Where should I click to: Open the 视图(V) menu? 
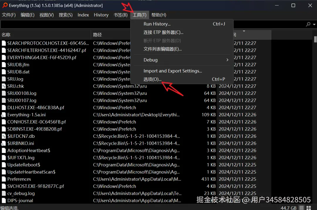[46, 15]
